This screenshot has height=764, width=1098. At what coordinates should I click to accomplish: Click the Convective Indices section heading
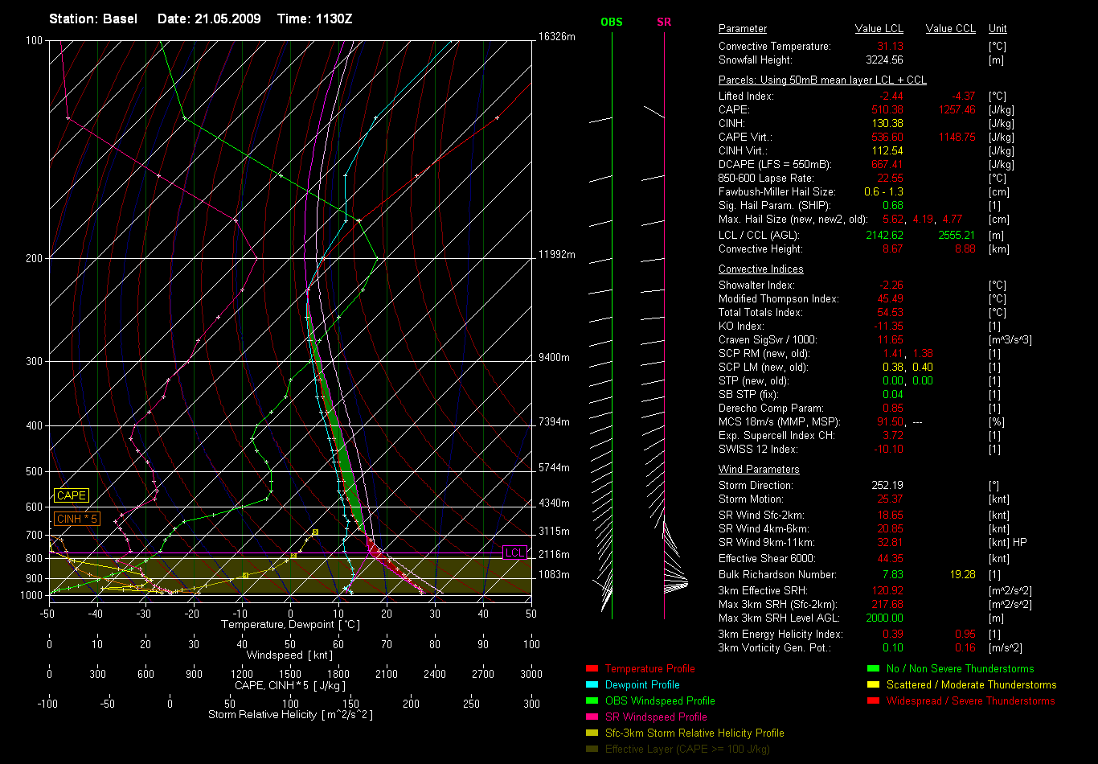point(760,269)
